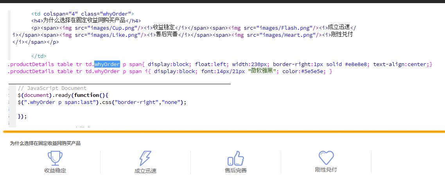Click the thumbs-up like icon
Image resolution: width=445 pixels, height=186 pixels.
[x=235, y=158]
